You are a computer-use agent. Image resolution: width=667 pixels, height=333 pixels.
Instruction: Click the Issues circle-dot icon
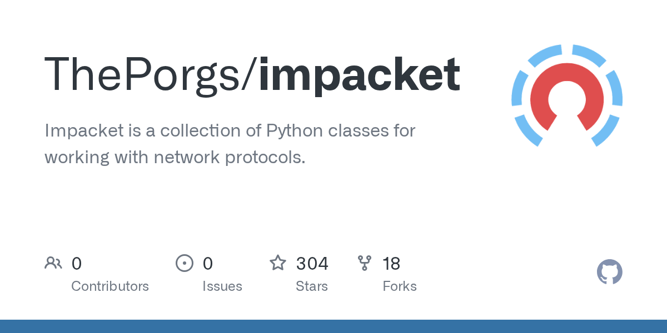(185, 263)
